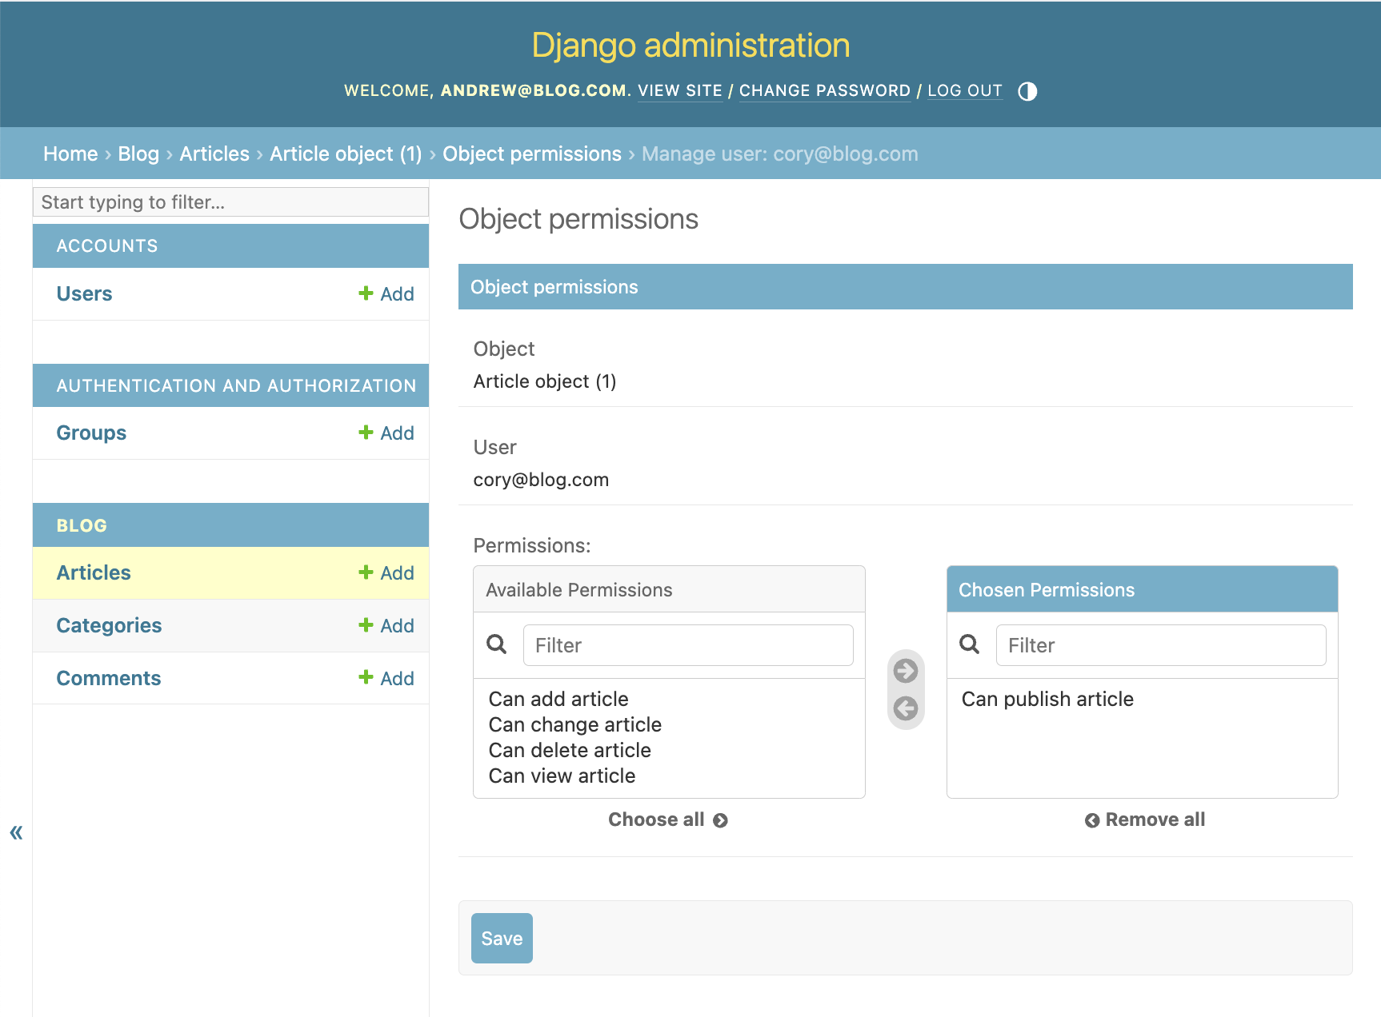The image size is (1381, 1017).
Task: Add a new Category via the plus icon
Action: point(386,625)
